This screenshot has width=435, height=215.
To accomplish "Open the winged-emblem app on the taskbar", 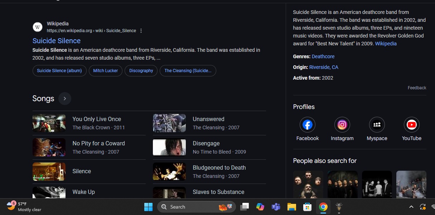I will (x=339, y=207).
